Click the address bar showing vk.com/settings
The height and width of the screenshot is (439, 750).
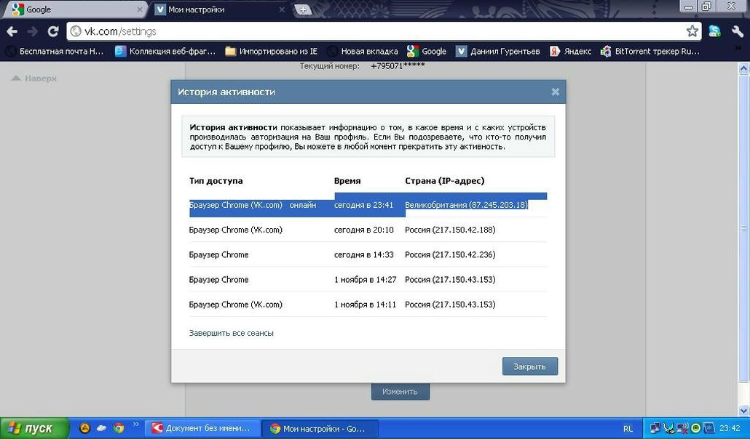pos(379,31)
